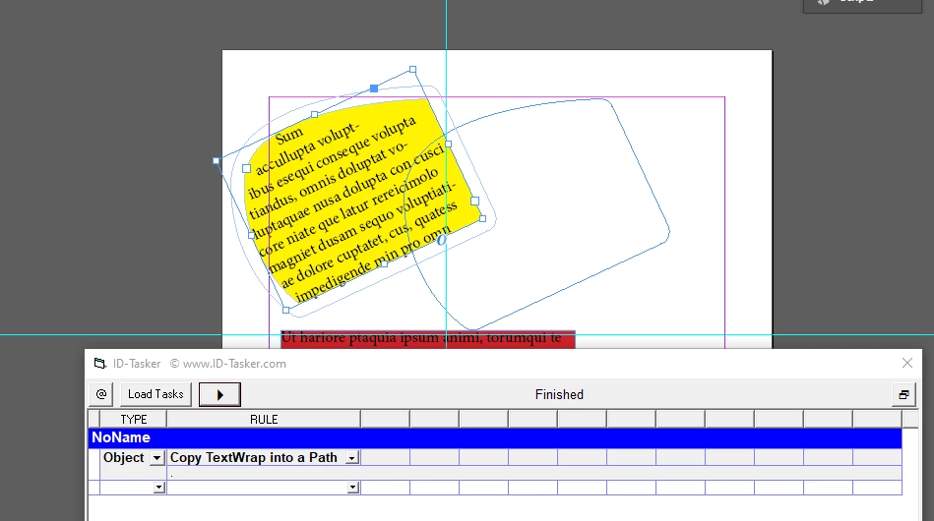Click the leftmost corner handle of the rotated frame
This screenshot has height=521, width=934.
click(x=217, y=160)
